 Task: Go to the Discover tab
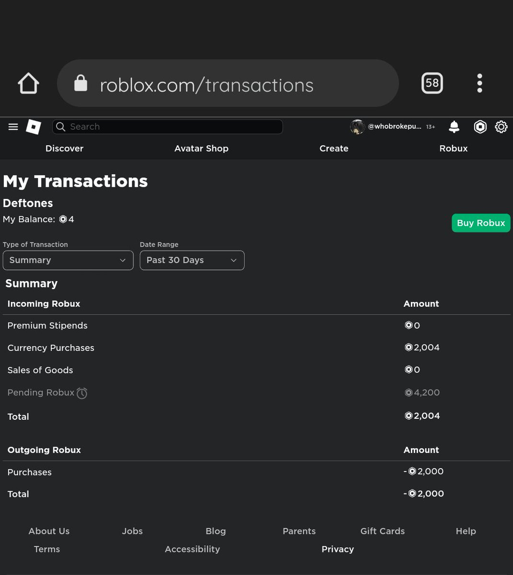(64, 149)
